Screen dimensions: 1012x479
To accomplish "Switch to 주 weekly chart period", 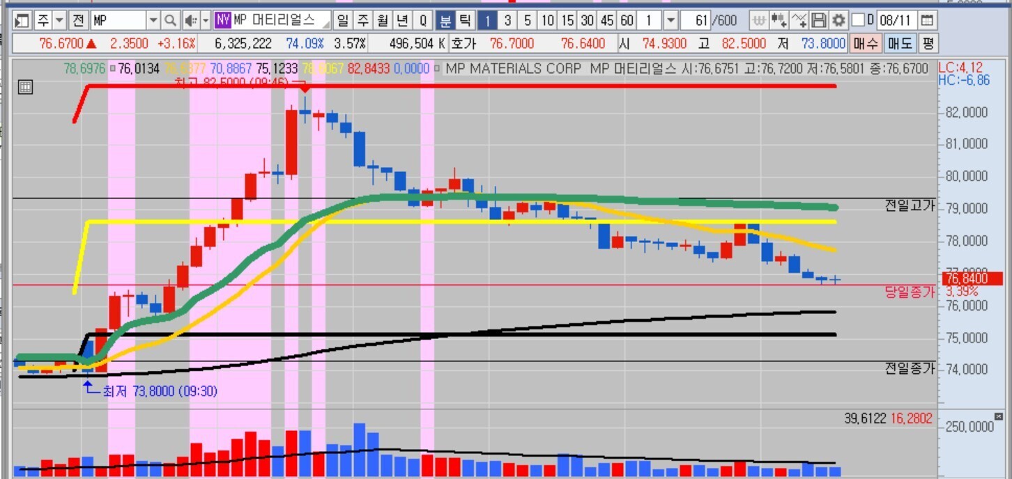I will pos(362,19).
